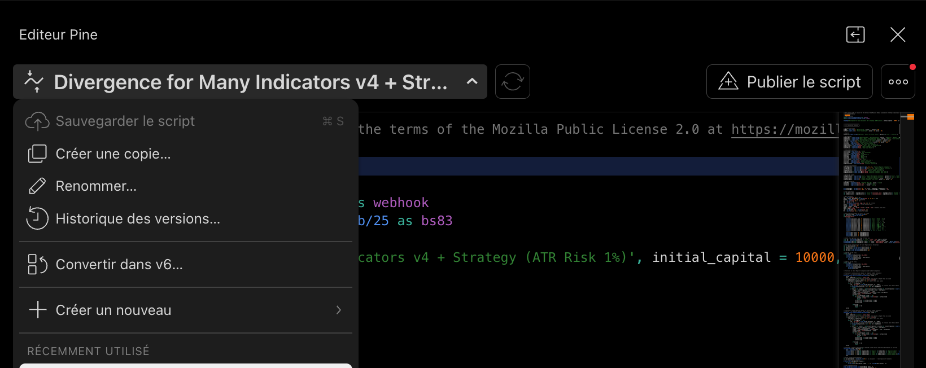Click the pencil rename icon
926x368 pixels.
click(37, 186)
